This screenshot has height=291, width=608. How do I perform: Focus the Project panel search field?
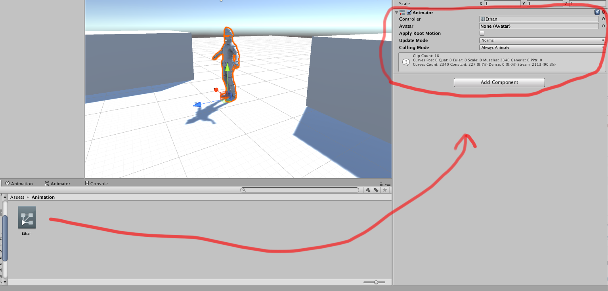pyautogui.click(x=300, y=190)
